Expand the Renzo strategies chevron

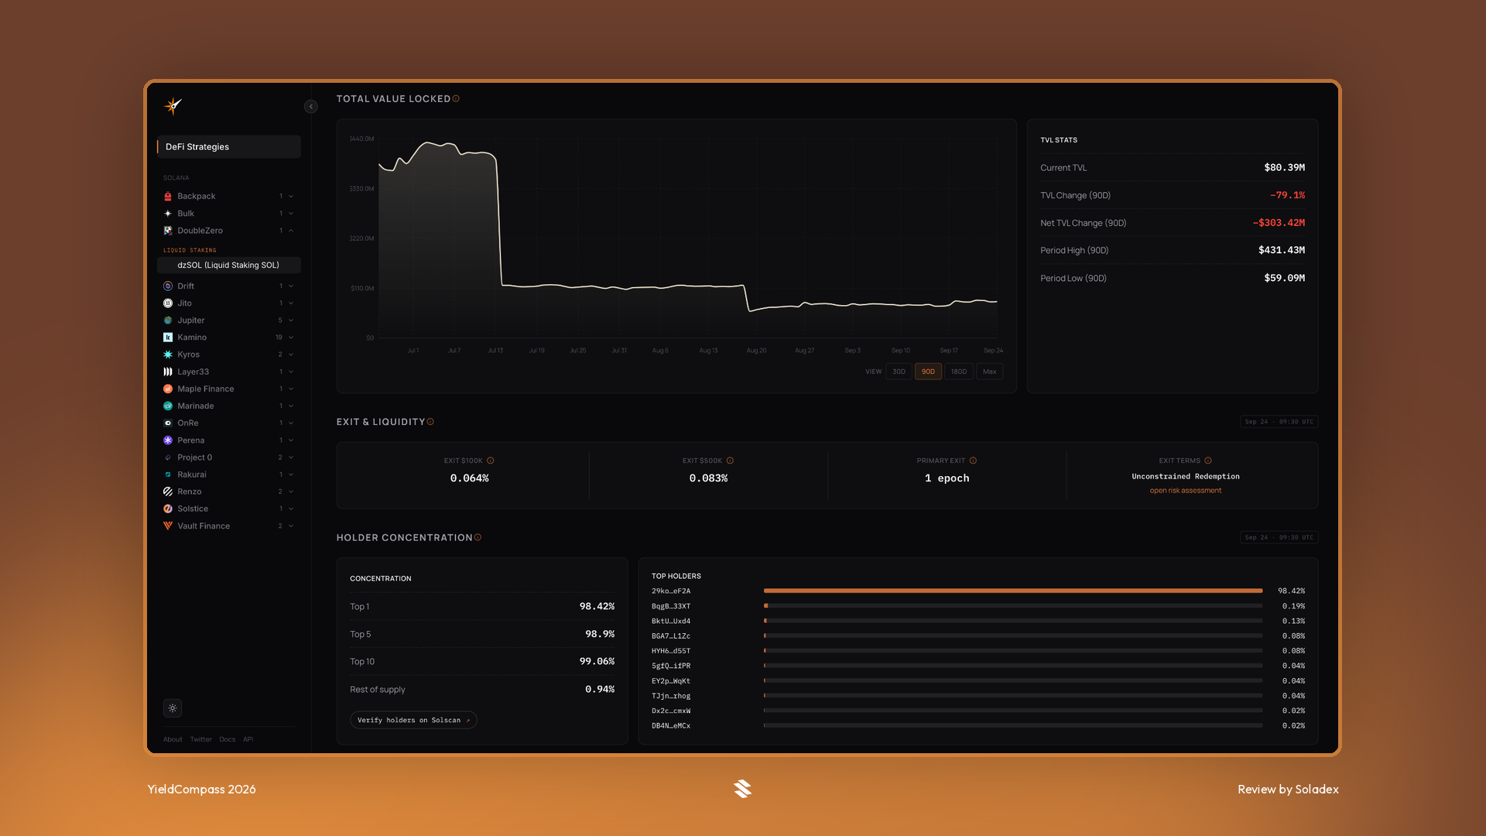(291, 492)
